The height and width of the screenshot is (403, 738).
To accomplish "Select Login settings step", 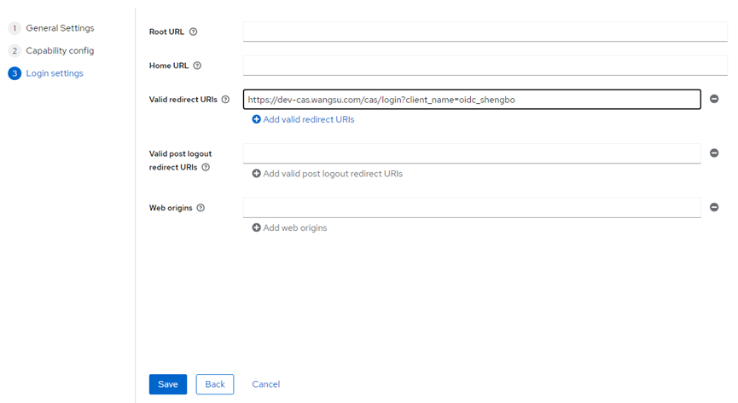I will point(55,73).
